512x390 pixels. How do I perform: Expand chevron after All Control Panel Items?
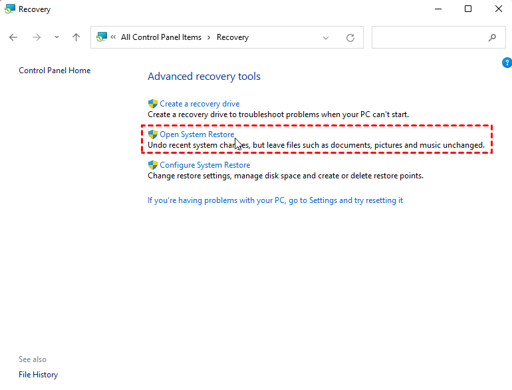coord(209,38)
